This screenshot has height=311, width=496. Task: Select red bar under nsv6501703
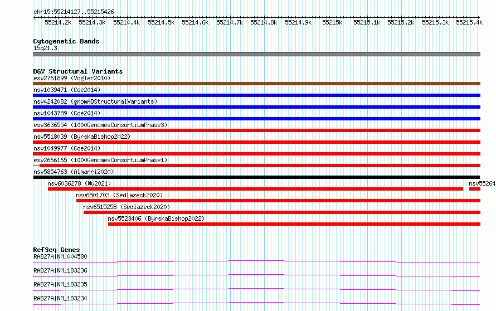click(278, 201)
